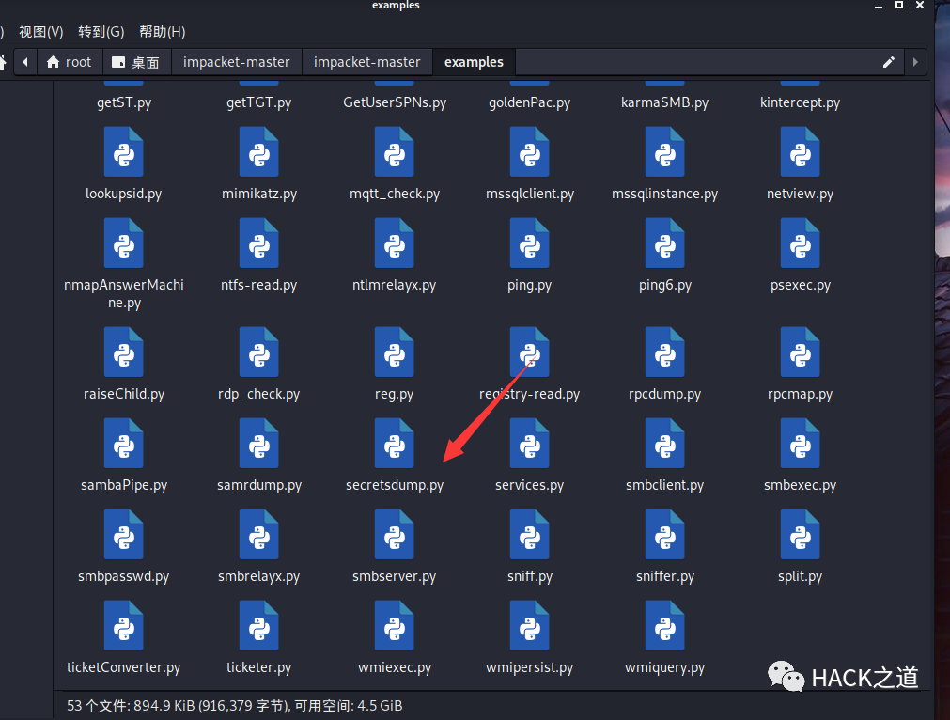
Task: Select the rdp_check.py file icon
Action: (258, 352)
